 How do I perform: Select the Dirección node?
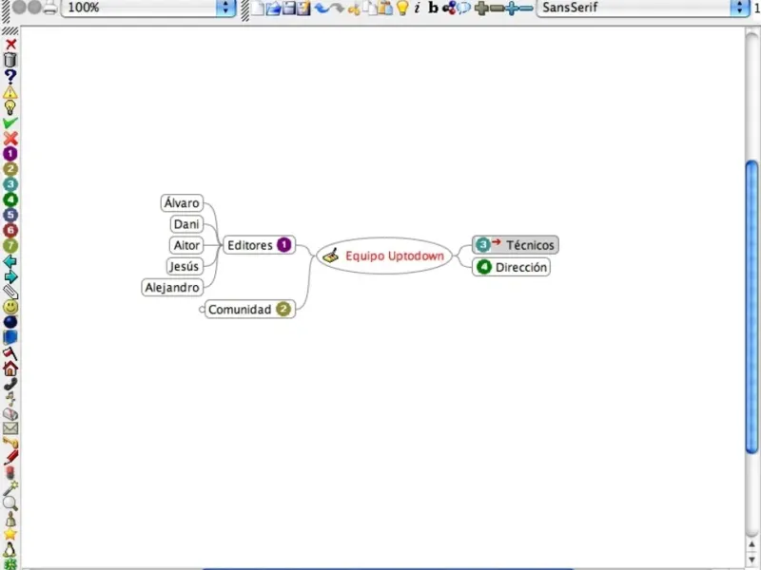[x=511, y=267]
